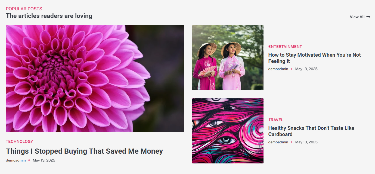Click demoadmin author under the Saved Me Money post
Viewport: 375px width, 174px height.
(16, 160)
